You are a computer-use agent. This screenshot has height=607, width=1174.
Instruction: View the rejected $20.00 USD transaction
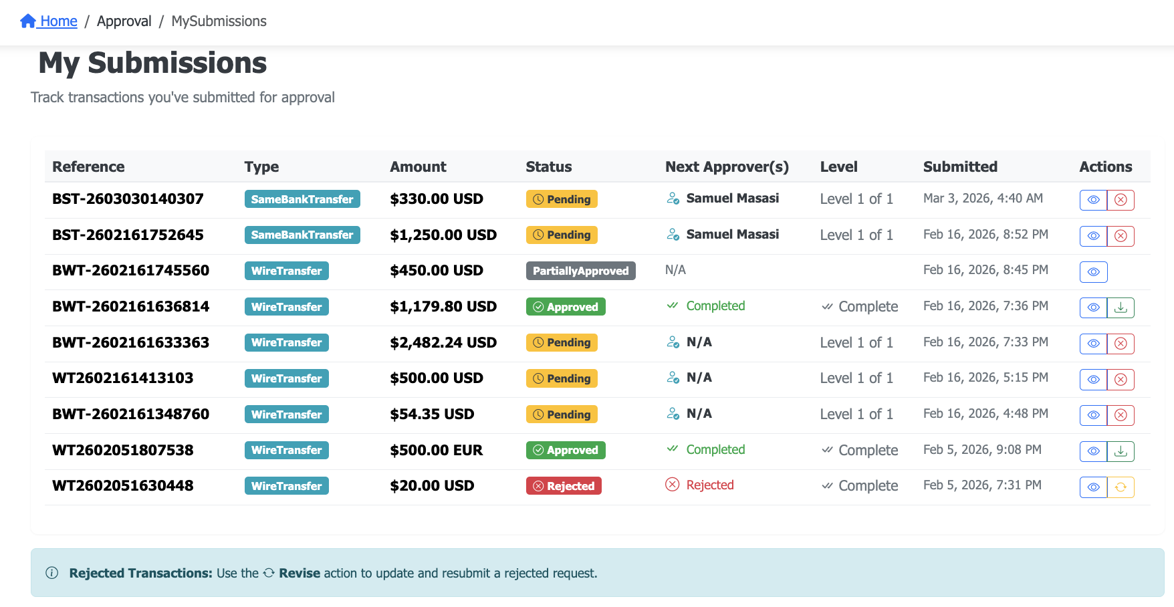[x=1093, y=487]
